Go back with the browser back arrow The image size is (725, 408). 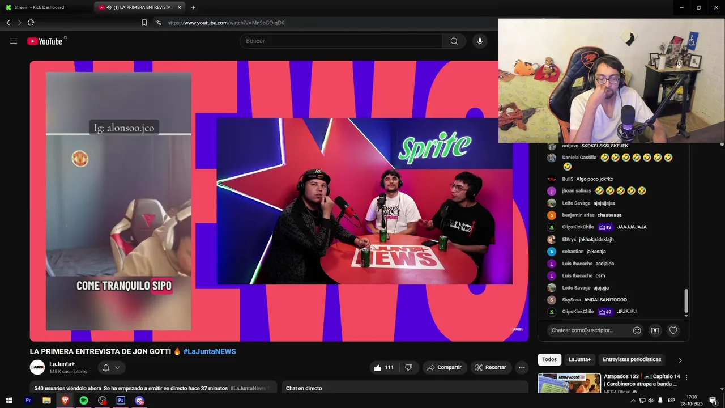8,23
